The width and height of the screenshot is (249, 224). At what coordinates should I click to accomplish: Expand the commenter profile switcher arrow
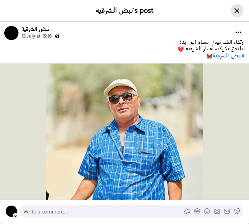(x=15, y=216)
